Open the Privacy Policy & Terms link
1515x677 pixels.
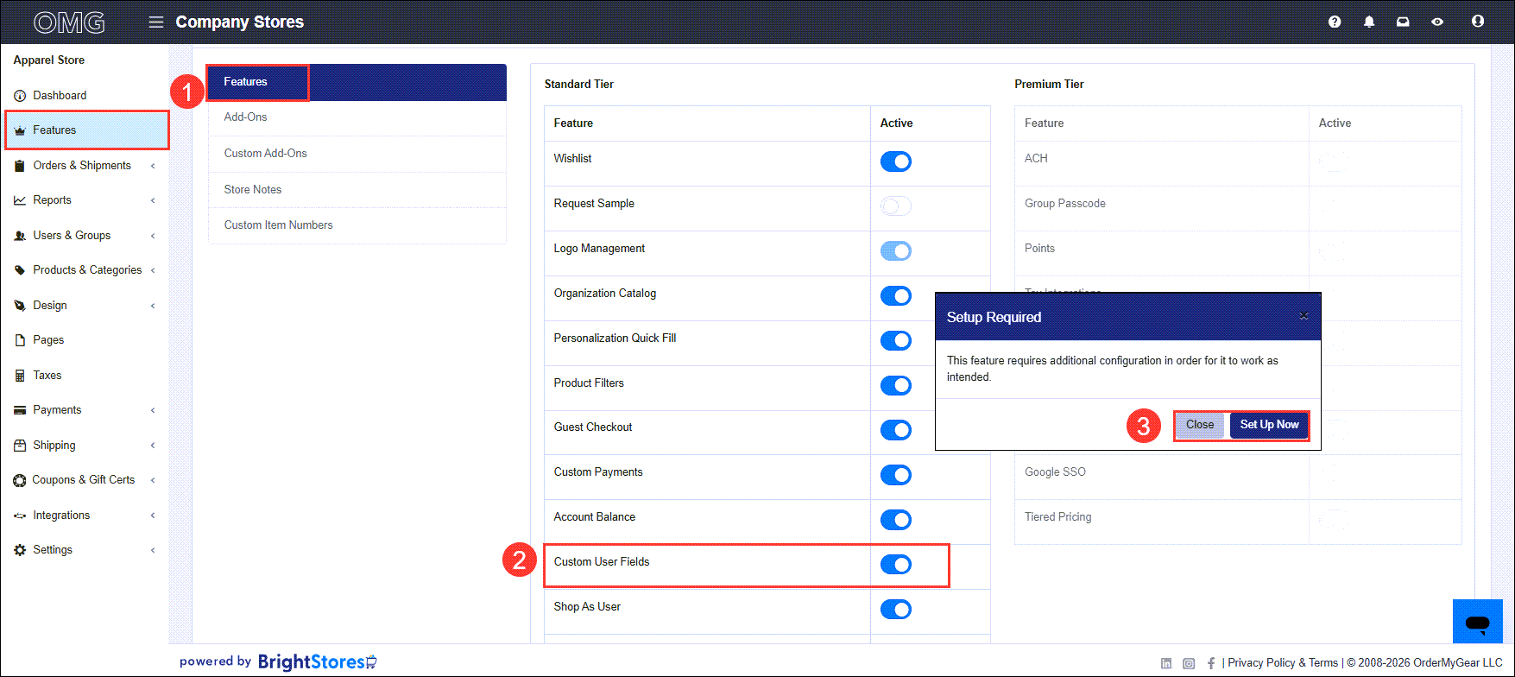[x=1283, y=663]
